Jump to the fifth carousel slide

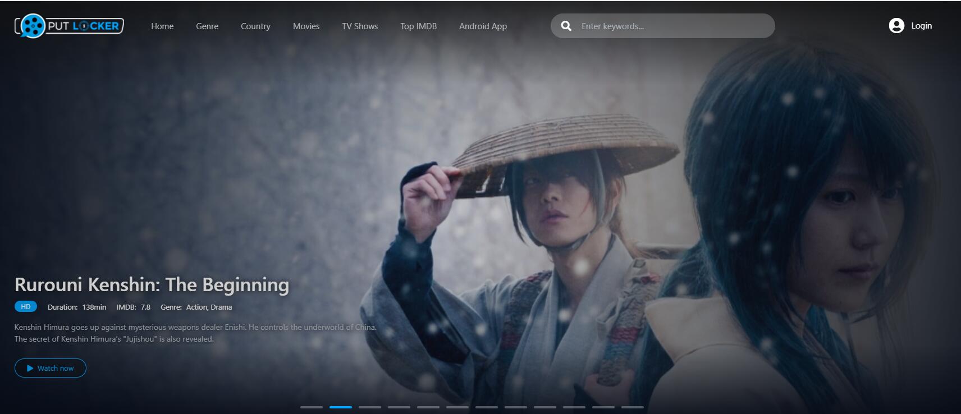pyautogui.click(x=428, y=407)
